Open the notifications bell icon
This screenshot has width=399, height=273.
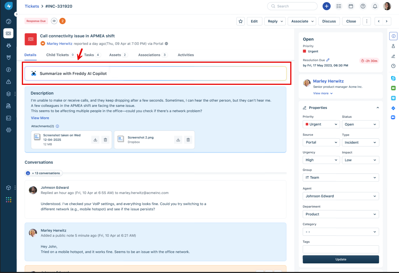tap(375, 6)
